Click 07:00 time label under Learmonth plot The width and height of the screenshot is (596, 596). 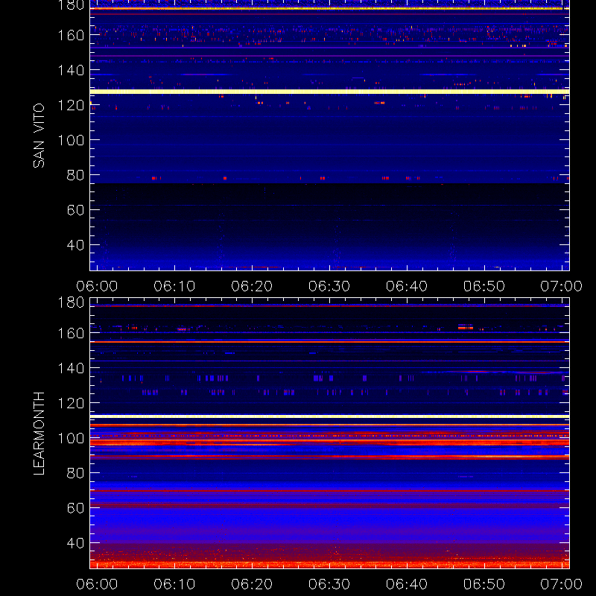(x=562, y=584)
